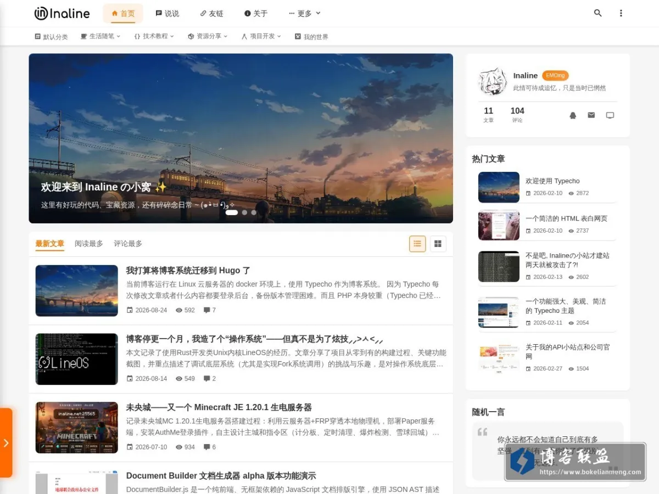Select the third carousel slide dot
The height and width of the screenshot is (494, 659).
coord(254,212)
